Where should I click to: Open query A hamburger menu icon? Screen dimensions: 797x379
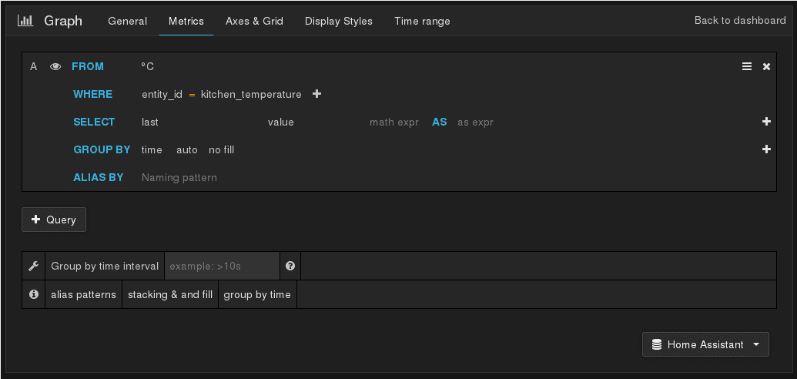pyautogui.click(x=746, y=67)
